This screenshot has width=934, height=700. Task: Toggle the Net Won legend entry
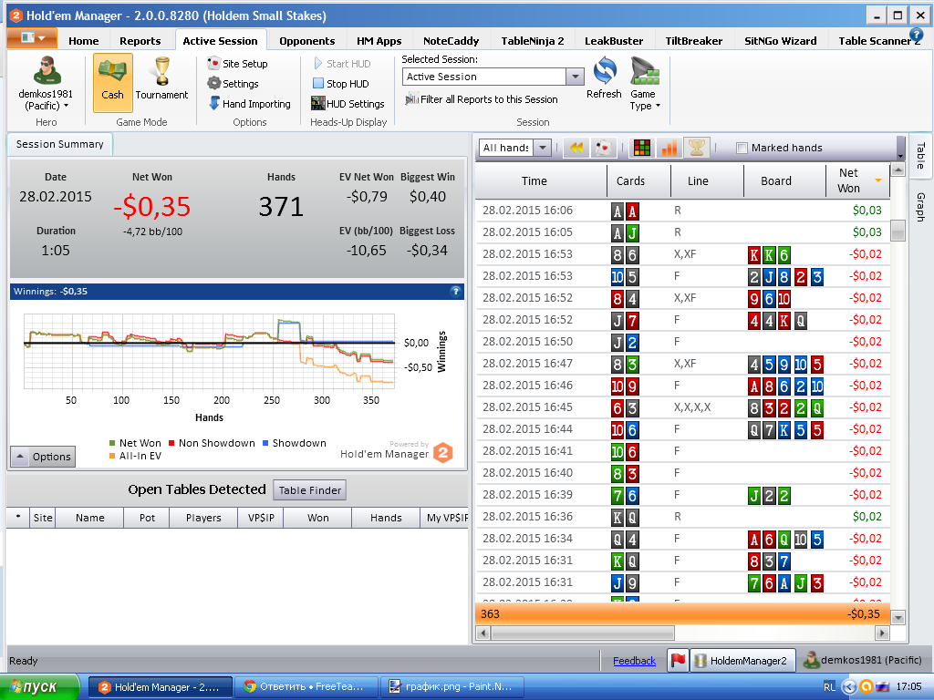pos(135,443)
